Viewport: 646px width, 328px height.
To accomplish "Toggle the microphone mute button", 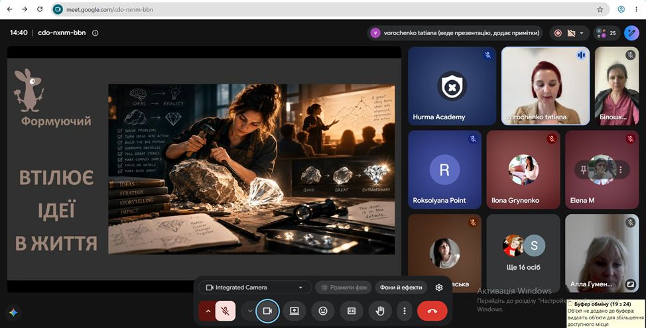I will pyautogui.click(x=226, y=311).
